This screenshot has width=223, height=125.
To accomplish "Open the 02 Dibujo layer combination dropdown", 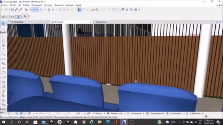I will (105, 114).
